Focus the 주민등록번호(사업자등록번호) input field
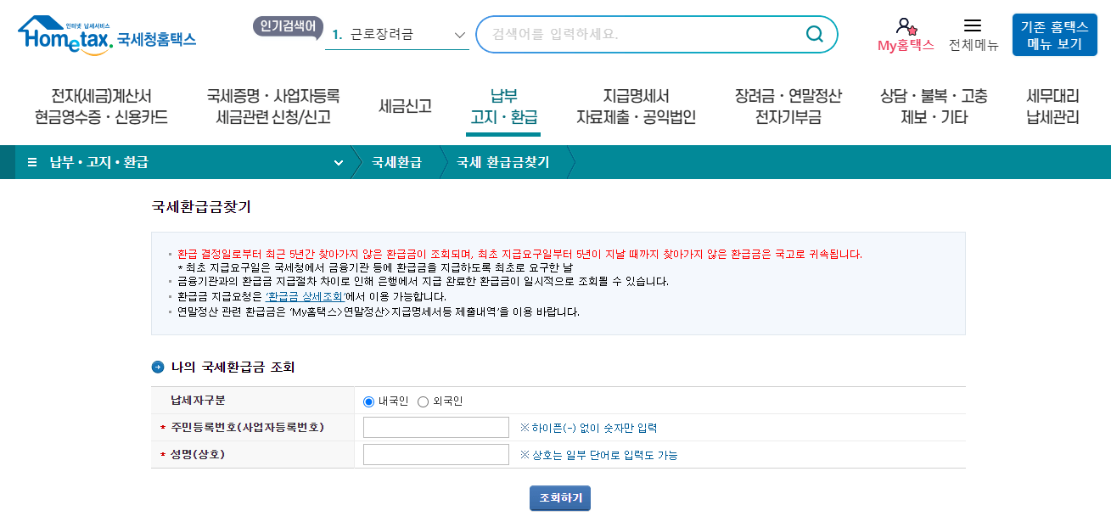Image resolution: width=1111 pixels, height=522 pixels. (x=436, y=428)
